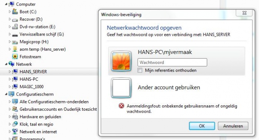
Task: Select the HANS-PC network computer icon
Action: point(15,79)
